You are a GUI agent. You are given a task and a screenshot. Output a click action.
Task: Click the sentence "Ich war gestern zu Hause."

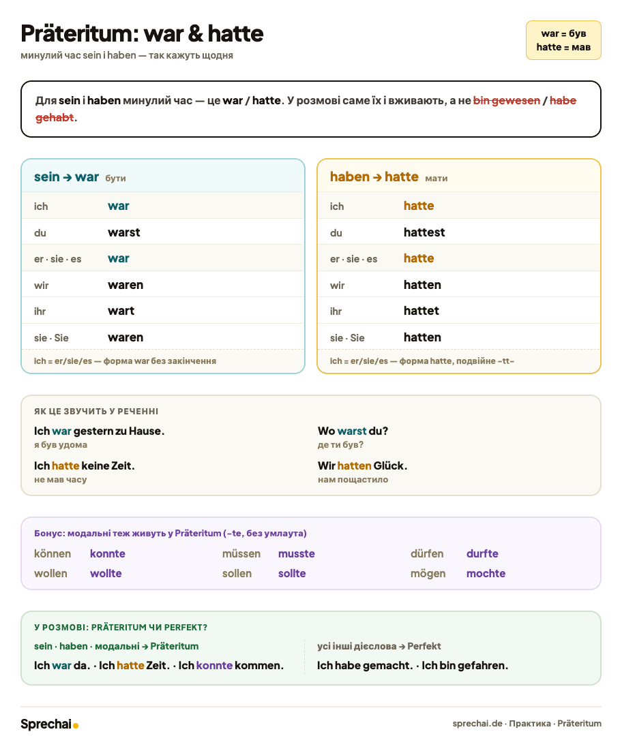tap(99, 431)
